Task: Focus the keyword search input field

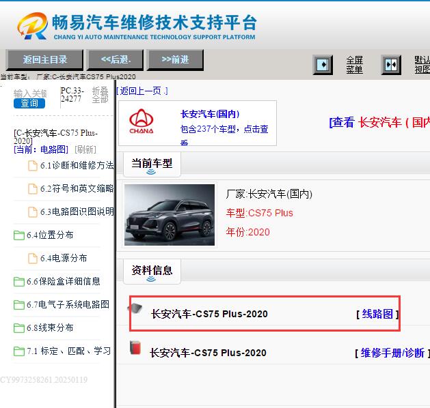Action: (30, 93)
